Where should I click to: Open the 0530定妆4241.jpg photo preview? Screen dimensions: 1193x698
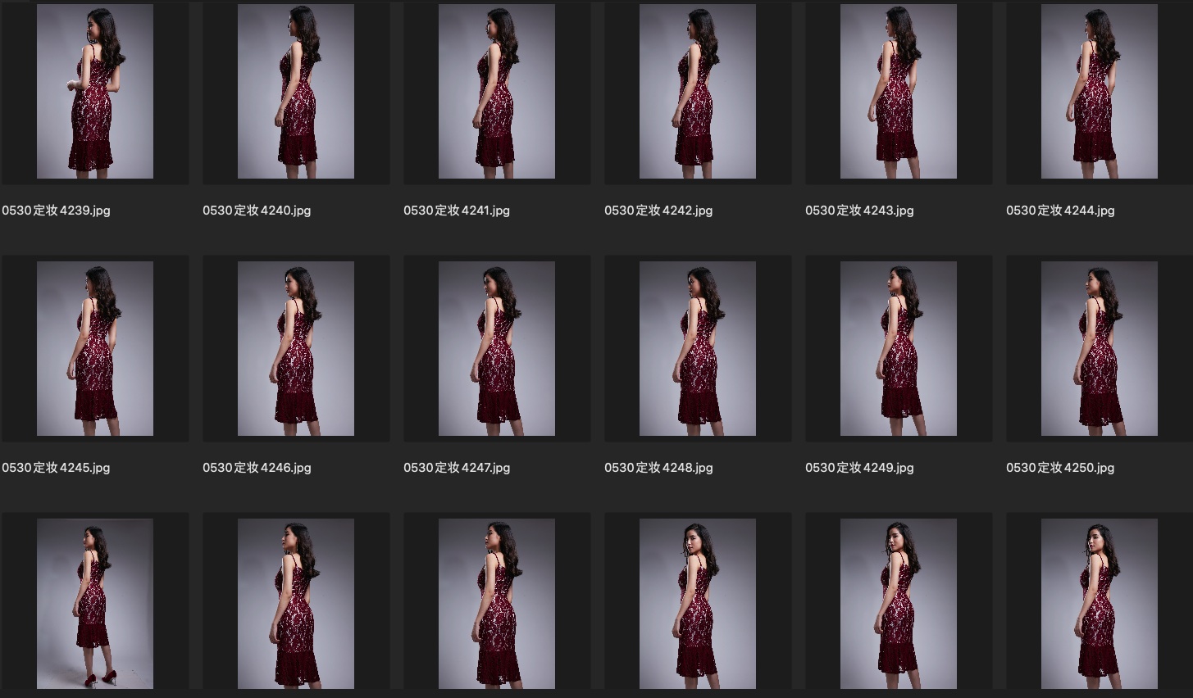497,92
